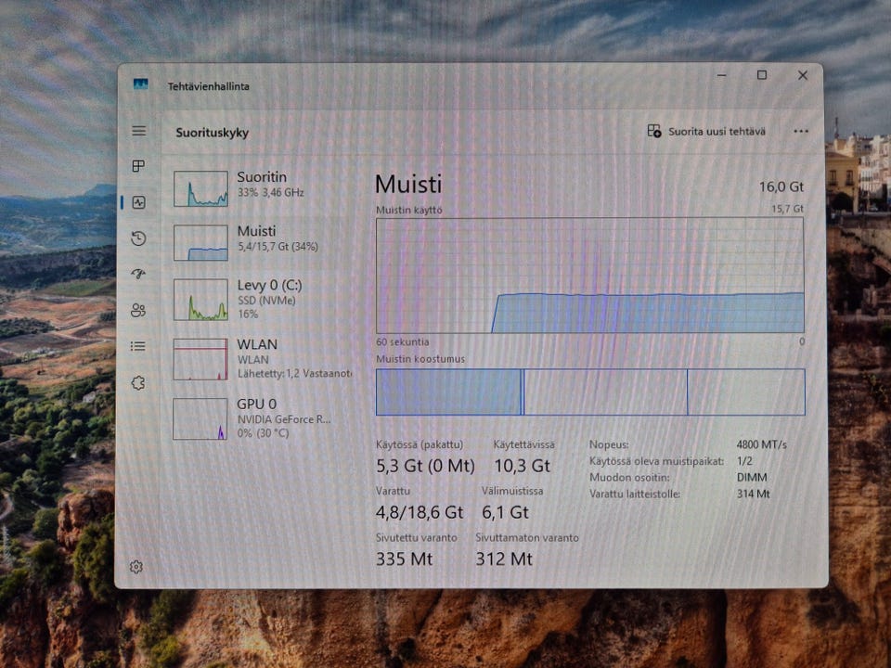
Task: Open the Processes page from sidebar
Action: coord(138,166)
